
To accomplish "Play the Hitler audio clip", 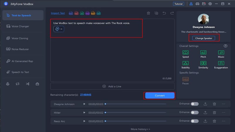I will click(84, 113).
